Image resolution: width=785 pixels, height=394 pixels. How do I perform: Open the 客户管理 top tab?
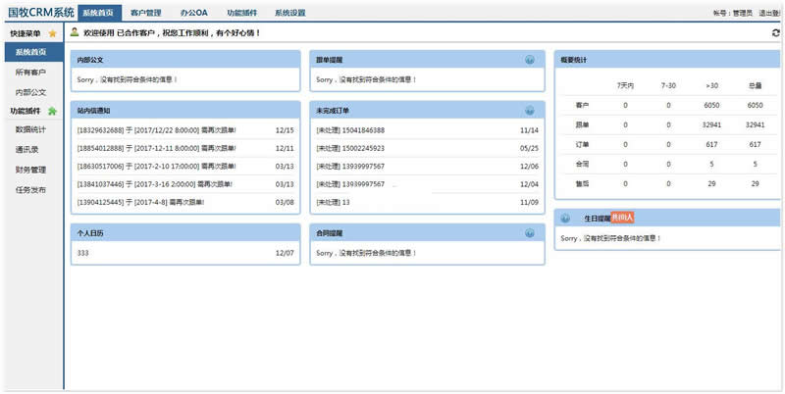pos(145,13)
